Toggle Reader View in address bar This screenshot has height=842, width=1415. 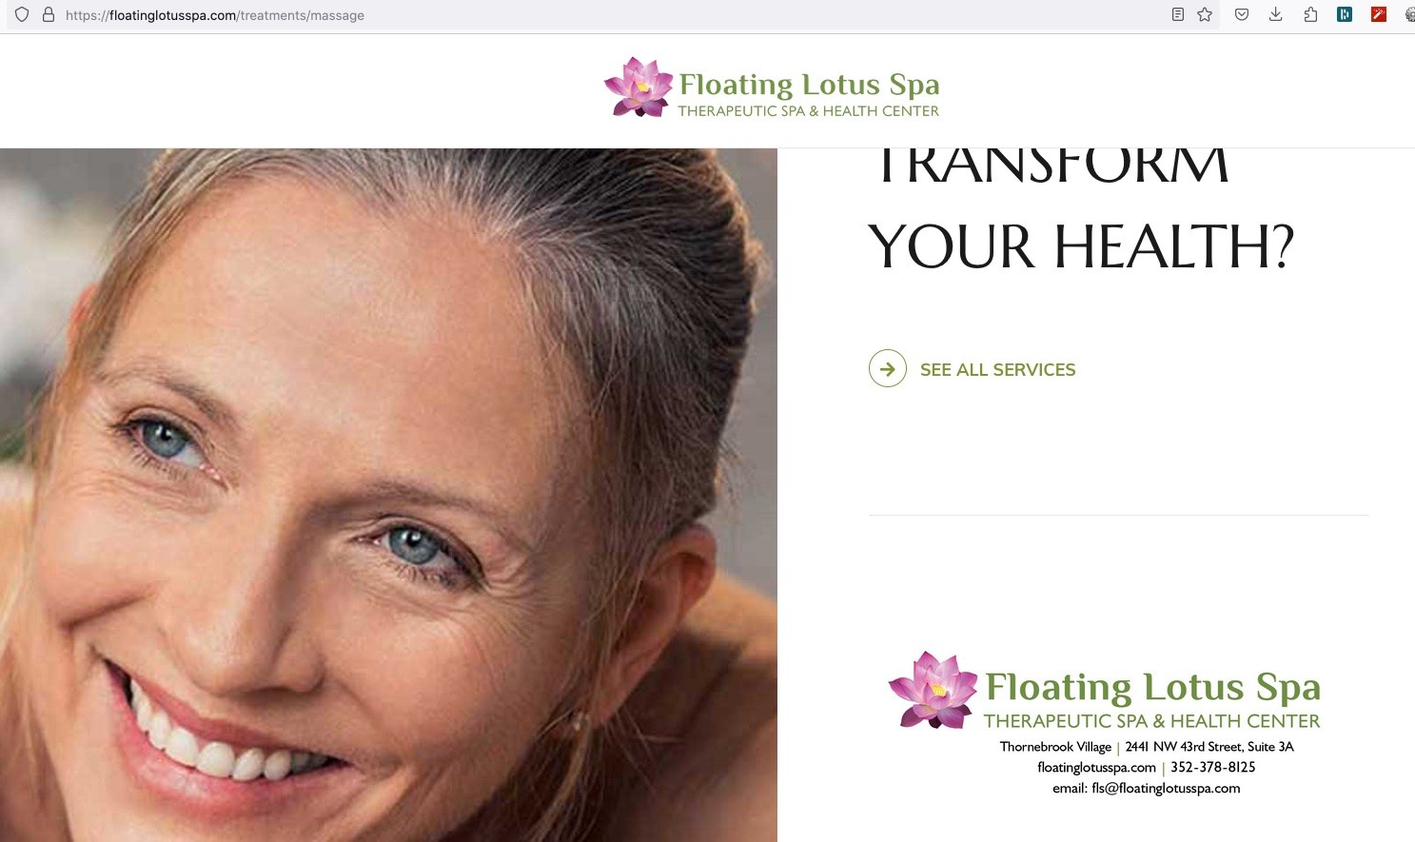click(1178, 14)
